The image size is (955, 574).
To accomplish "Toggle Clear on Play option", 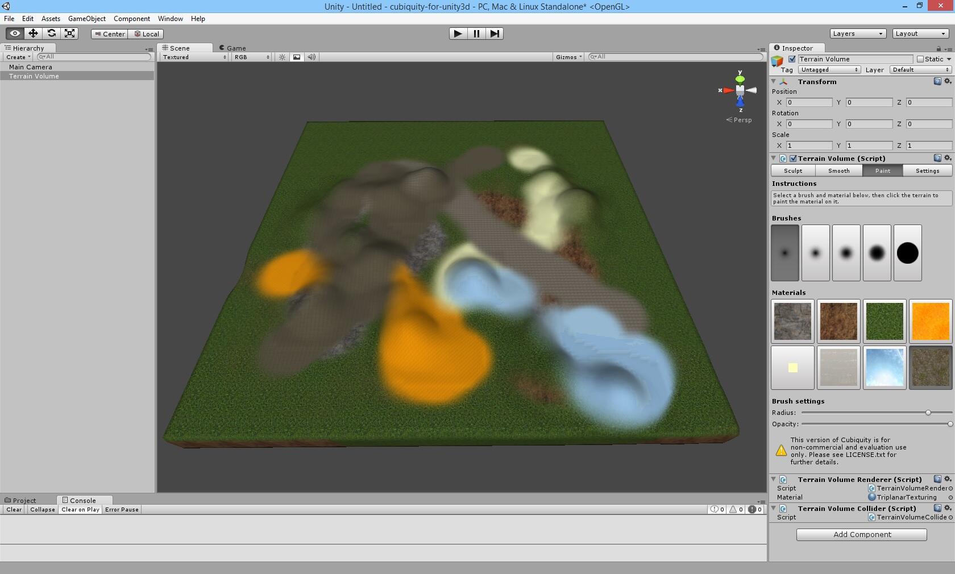I will coord(80,509).
